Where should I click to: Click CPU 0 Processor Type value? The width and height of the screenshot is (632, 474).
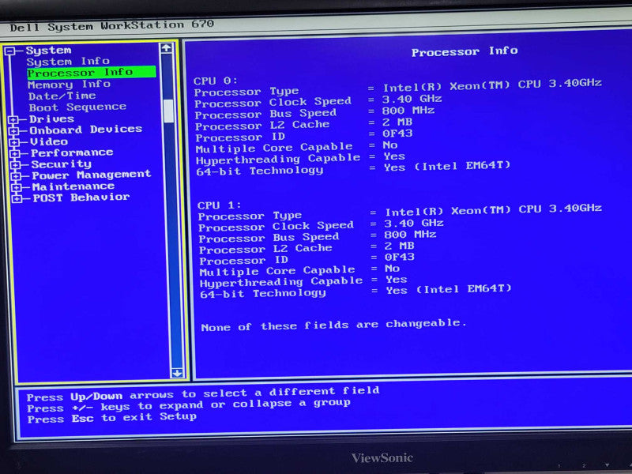[x=492, y=85]
